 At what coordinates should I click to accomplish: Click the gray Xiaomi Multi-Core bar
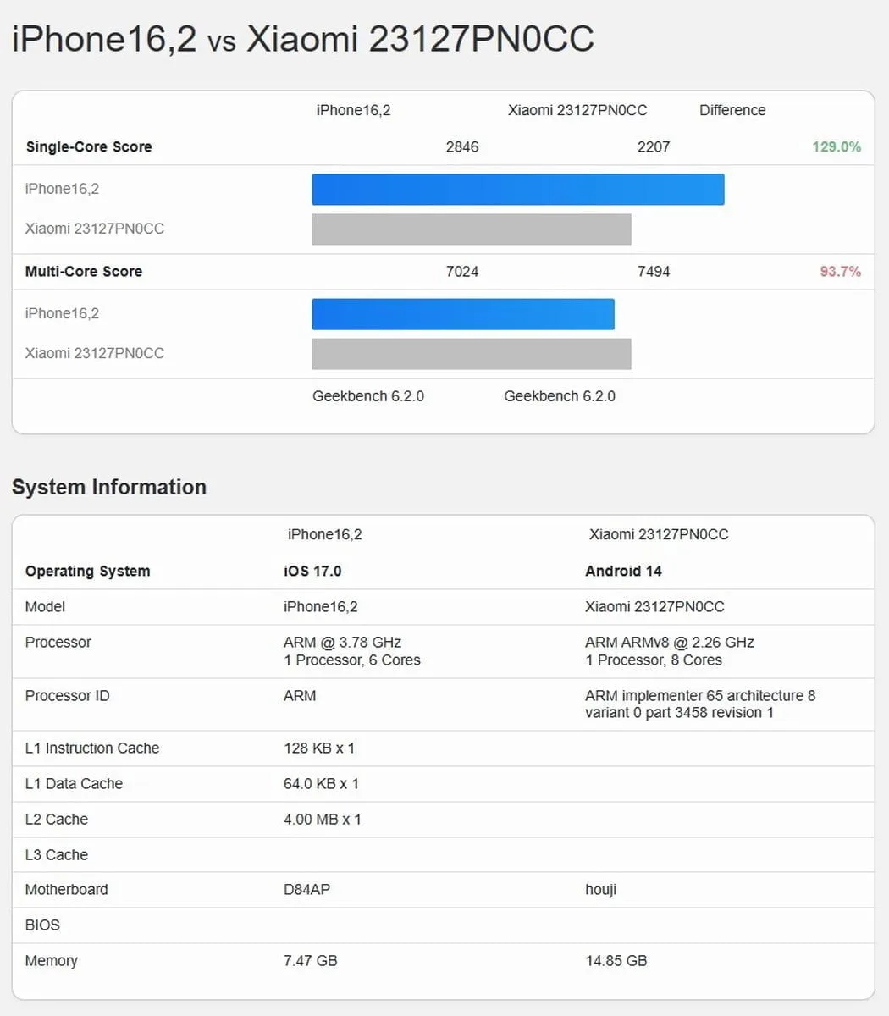pos(471,354)
